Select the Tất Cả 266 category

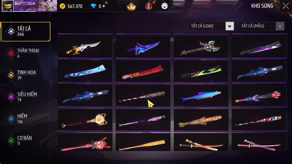click(x=26, y=31)
